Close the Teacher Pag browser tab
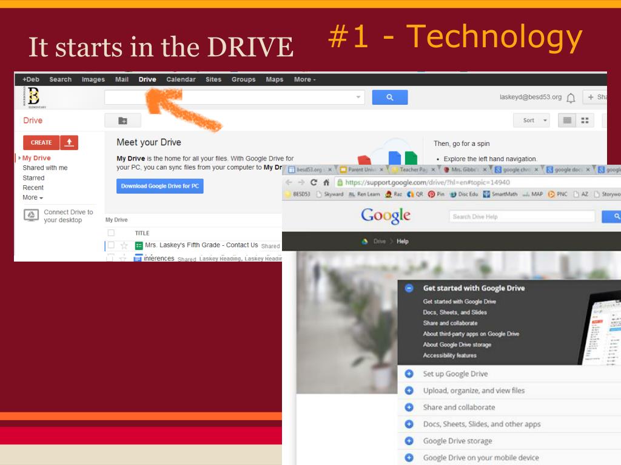The width and height of the screenshot is (621, 465). (x=433, y=170)
